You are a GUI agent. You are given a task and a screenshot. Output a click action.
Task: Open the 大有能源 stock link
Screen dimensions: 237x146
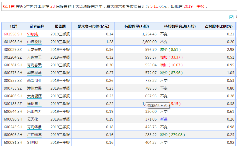coord(34,96)
